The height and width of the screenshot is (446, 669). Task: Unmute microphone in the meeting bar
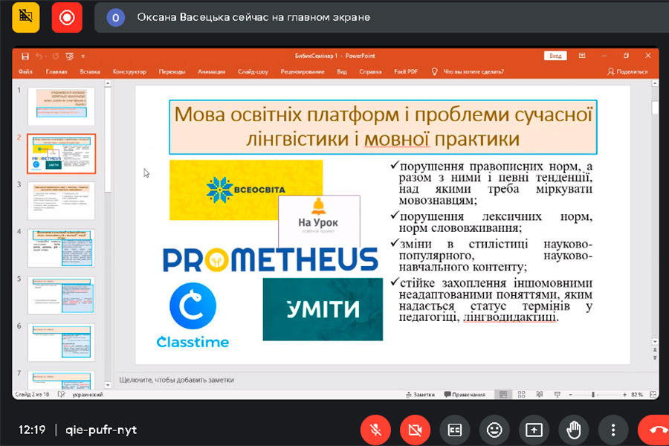375,430
